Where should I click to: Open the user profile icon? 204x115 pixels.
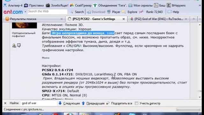[x=14, y=45]
